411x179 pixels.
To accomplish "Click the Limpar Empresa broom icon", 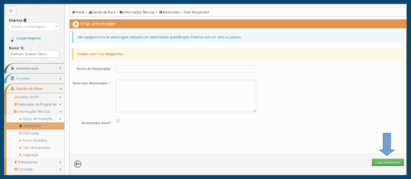I will (12, 39).
